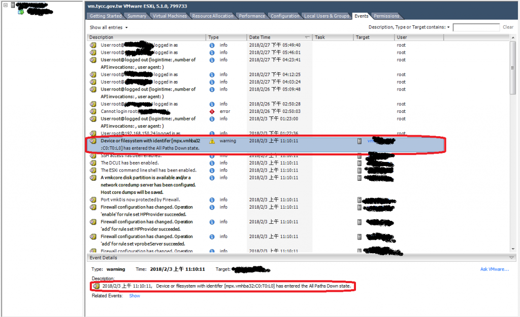The image size is (520, 317).
Task: Click info icon for DCUI enabled event
Action: pos(212,163)
